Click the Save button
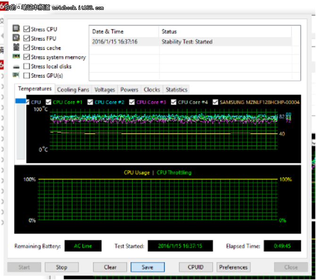Viewport: 316px width, 280px height. point(147,267)
